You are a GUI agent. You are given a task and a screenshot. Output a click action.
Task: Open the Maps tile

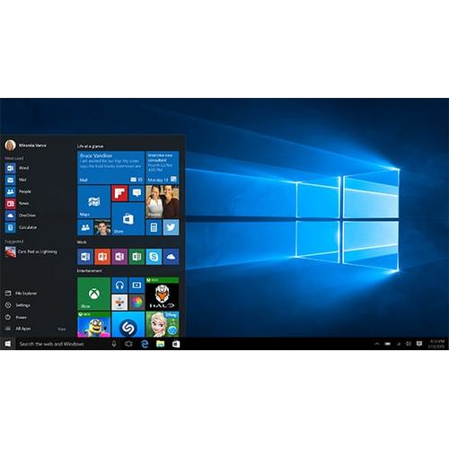point(93,202)
